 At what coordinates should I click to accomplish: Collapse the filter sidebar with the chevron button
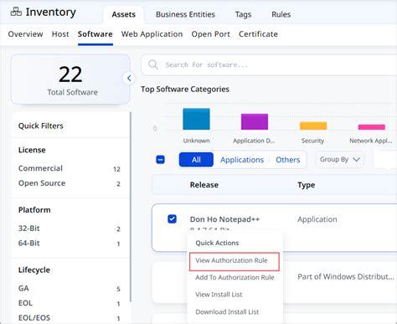click(x=129, y=79)
